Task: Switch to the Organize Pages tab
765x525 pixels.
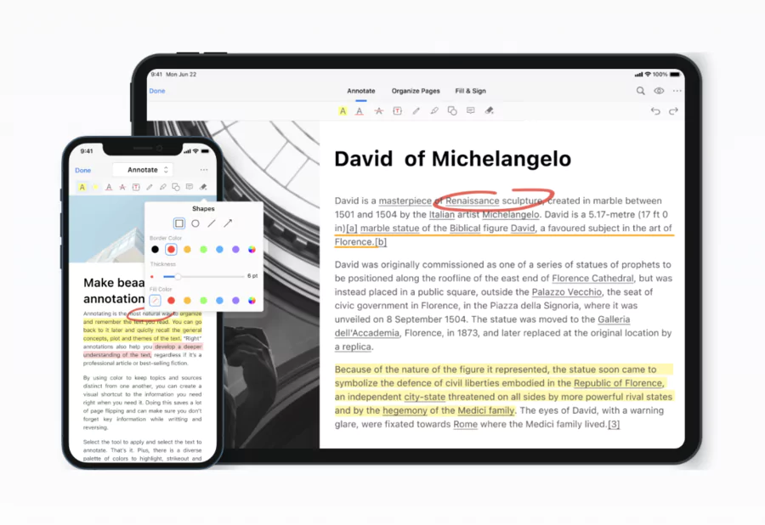Action: (416, 91)
